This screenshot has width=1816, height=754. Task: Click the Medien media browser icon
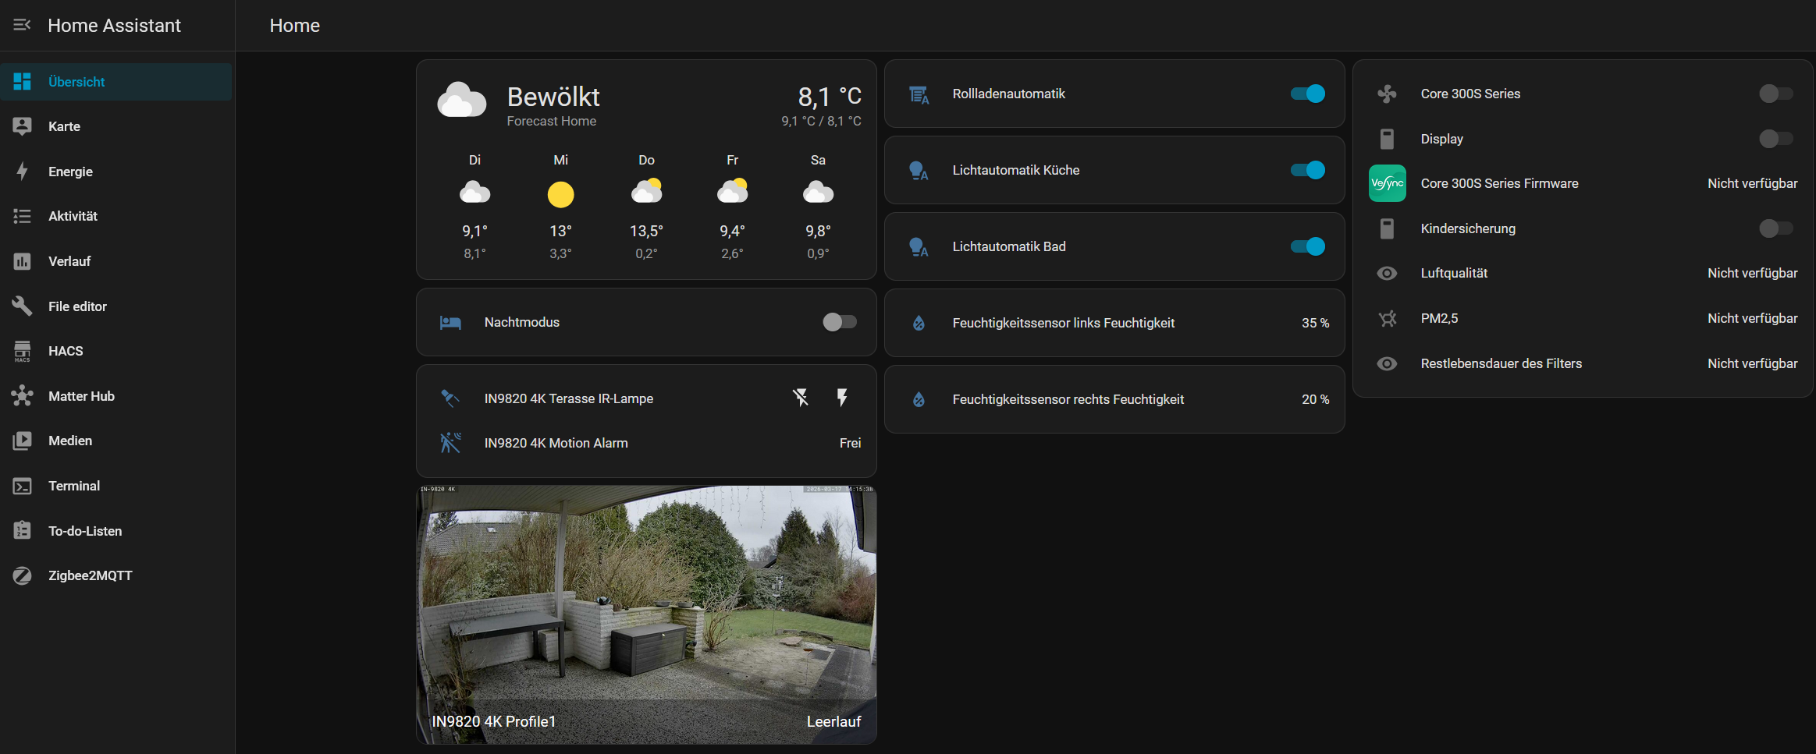click(x=22, y=441)
